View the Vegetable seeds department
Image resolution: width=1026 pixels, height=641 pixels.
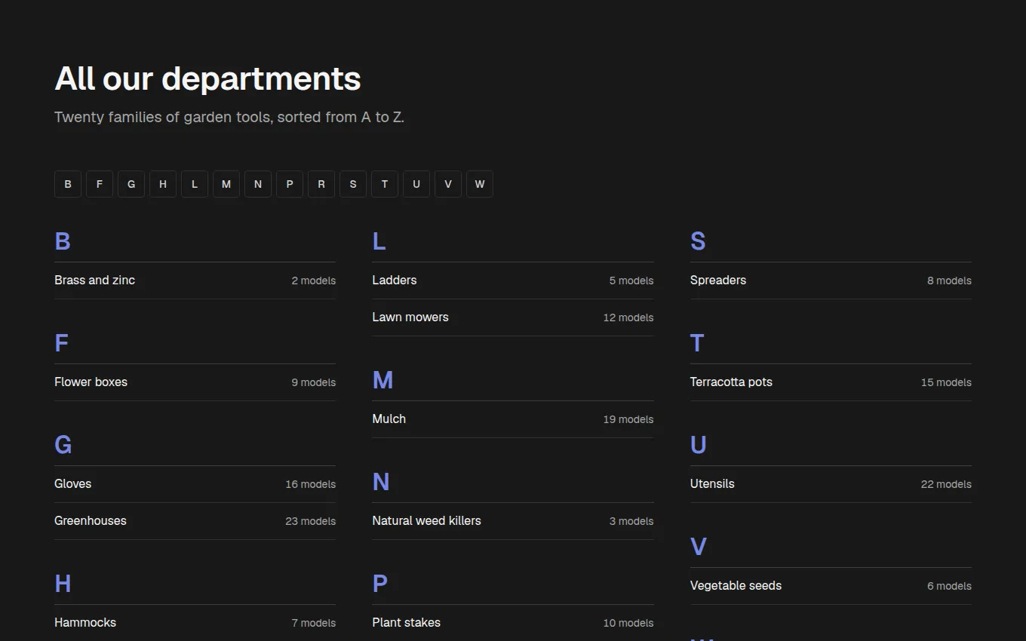click(831, 586)
